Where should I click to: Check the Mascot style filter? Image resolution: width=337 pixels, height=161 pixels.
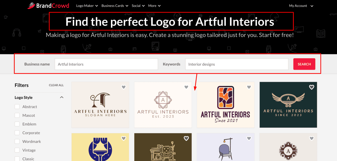pyautogui.click(x=17, y=115)
